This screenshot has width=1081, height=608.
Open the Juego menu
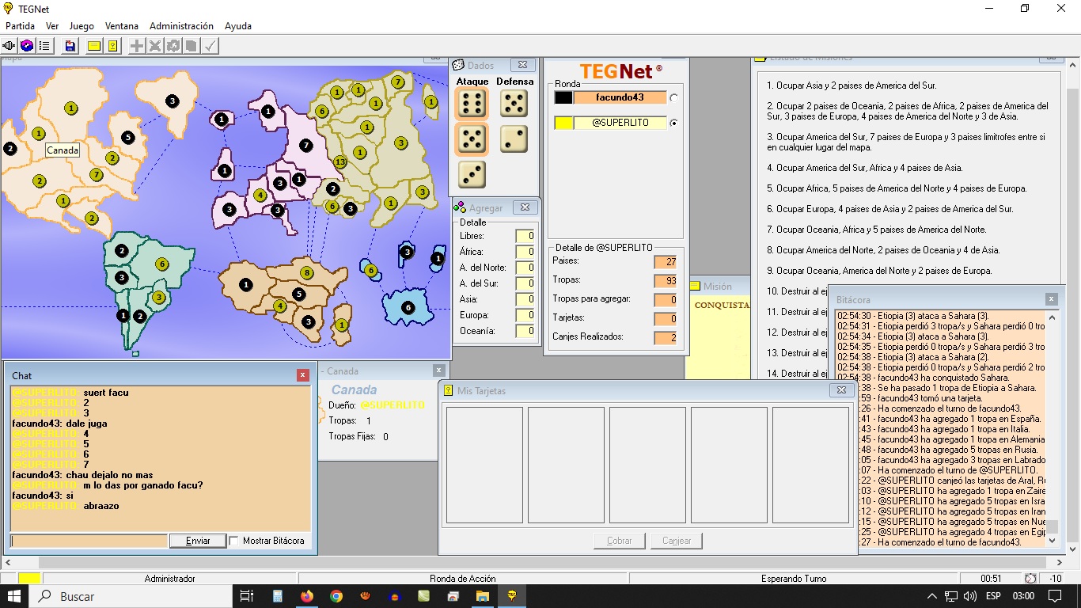pos(82,26)
